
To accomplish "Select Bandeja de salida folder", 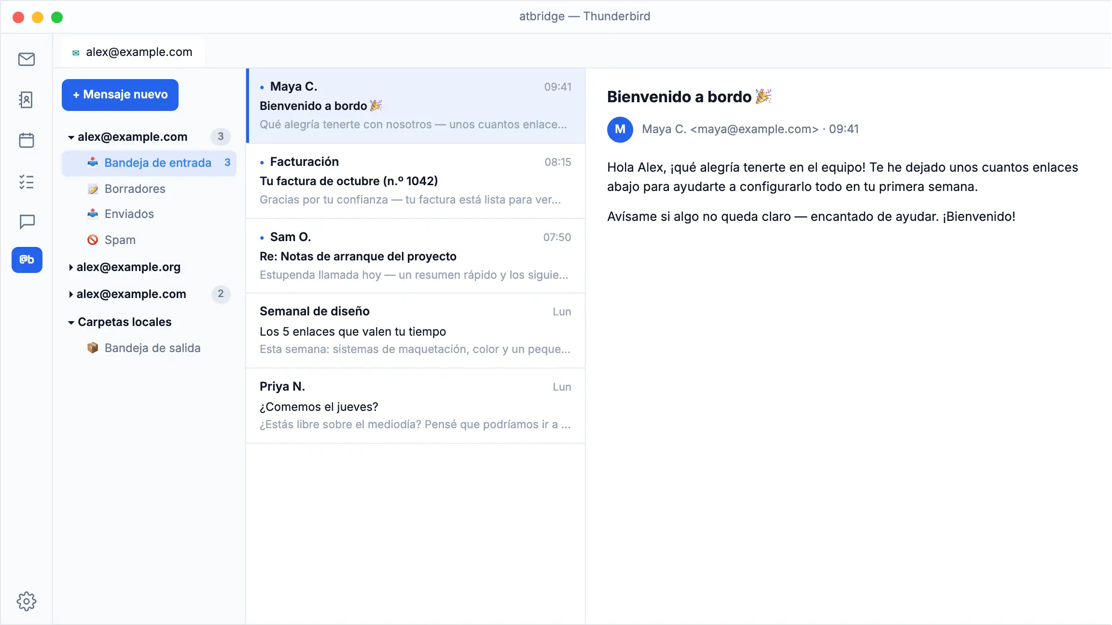I will pyautogui.click(x=149, y=348).
